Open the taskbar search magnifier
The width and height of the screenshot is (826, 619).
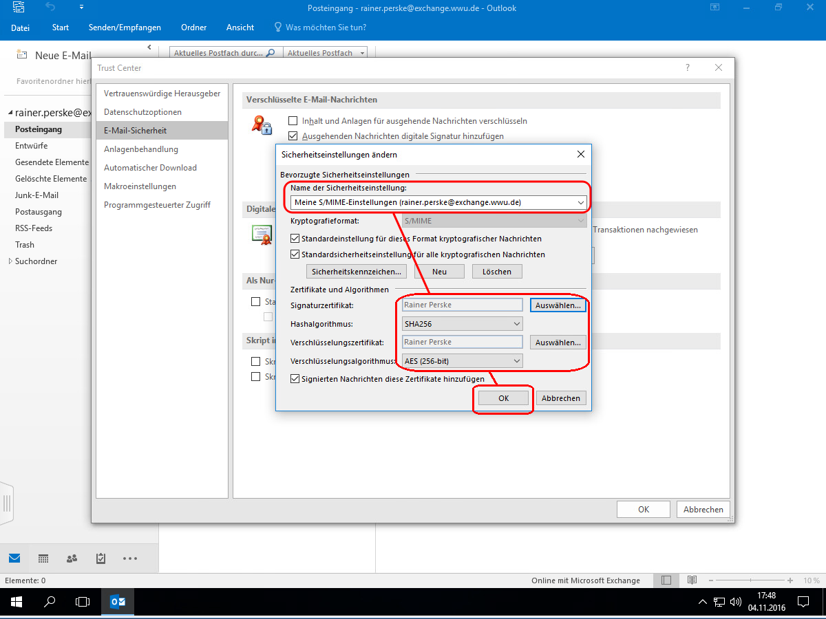(50, 602)
